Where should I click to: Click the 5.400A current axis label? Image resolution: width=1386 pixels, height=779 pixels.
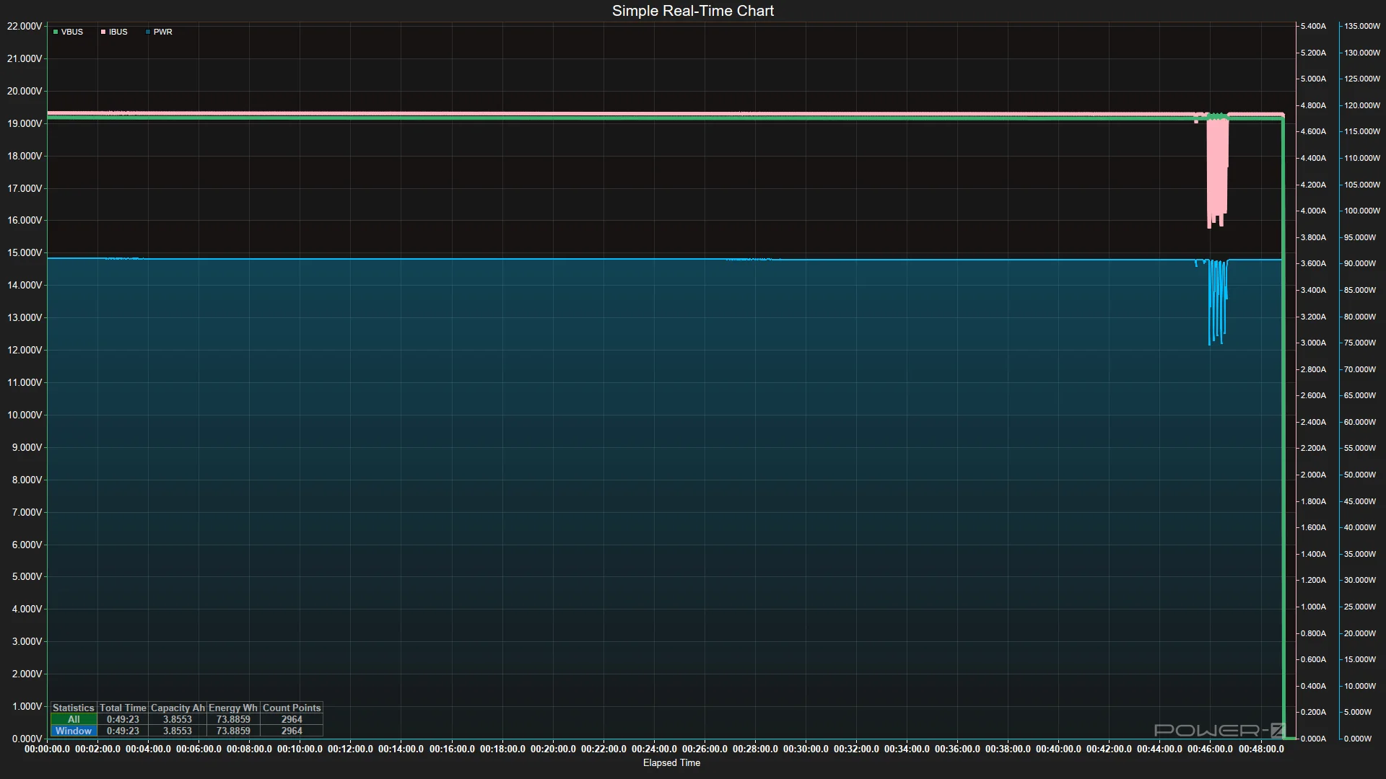1313,26
